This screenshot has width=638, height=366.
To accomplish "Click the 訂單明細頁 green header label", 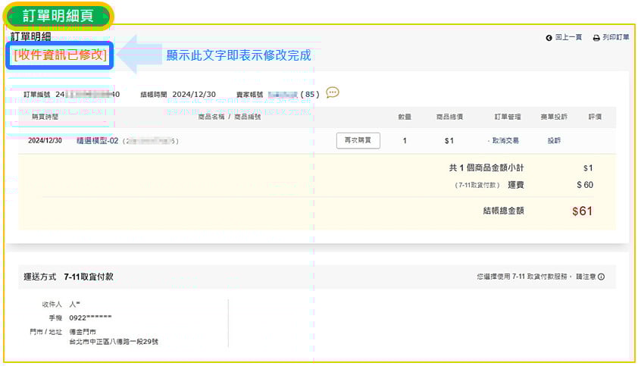I will pyautogui.click(x=59, y=14).
